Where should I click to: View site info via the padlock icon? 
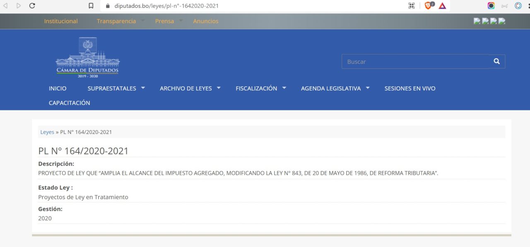click(108, 6)
